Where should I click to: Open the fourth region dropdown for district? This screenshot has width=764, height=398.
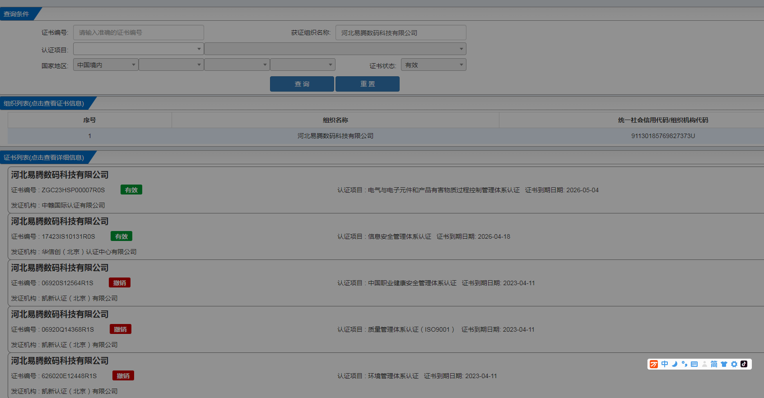click(303, 65)
